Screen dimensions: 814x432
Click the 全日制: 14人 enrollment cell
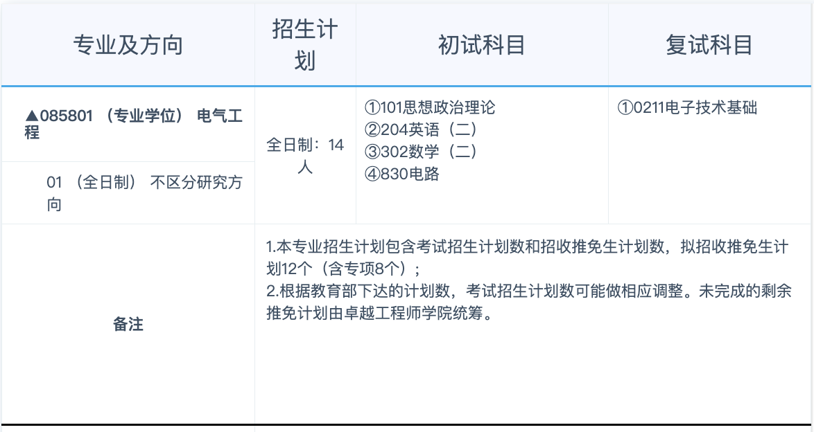[x=305, y=156]
